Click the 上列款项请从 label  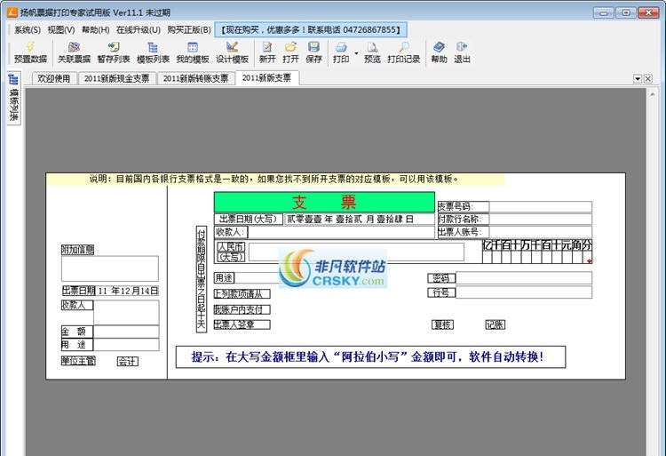click(x=242, y=293)
